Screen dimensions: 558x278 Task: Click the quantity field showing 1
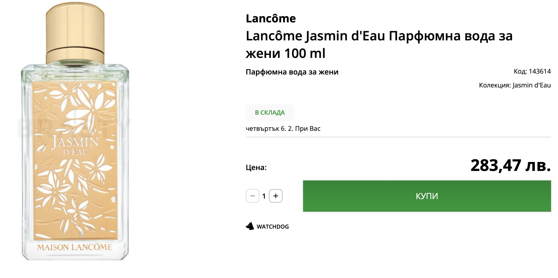point(264,196)
